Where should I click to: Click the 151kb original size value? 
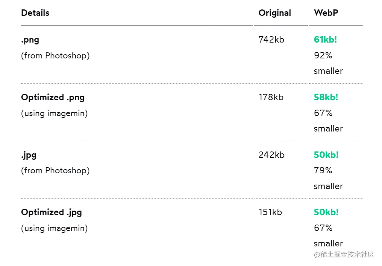click(270, 212)
